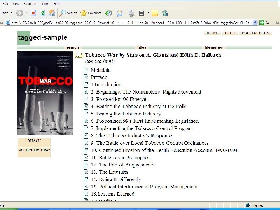Click the book title heading Tobacco War

tap(153, 55)
